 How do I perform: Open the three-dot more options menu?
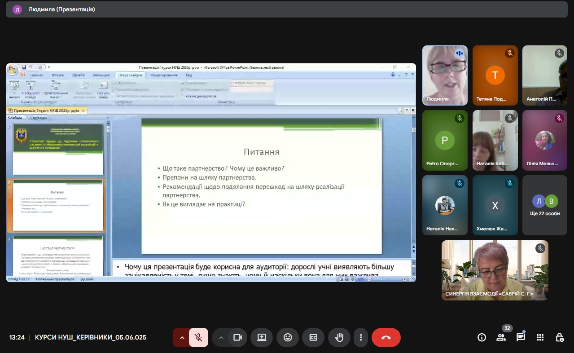tap(360, 337)
